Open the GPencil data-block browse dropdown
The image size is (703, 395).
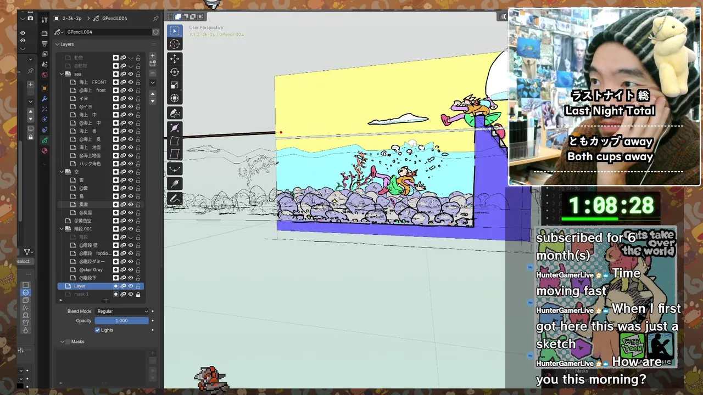[58, 32]
